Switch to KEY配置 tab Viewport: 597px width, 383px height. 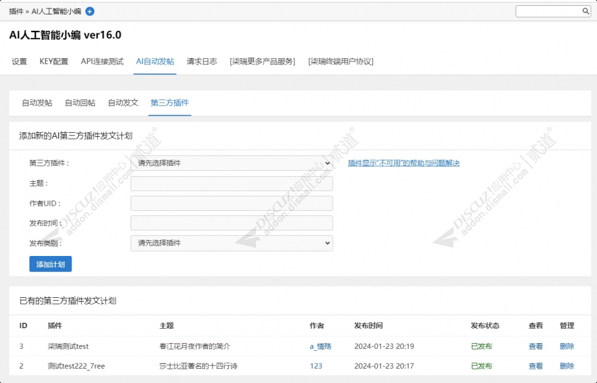(54, 62)
